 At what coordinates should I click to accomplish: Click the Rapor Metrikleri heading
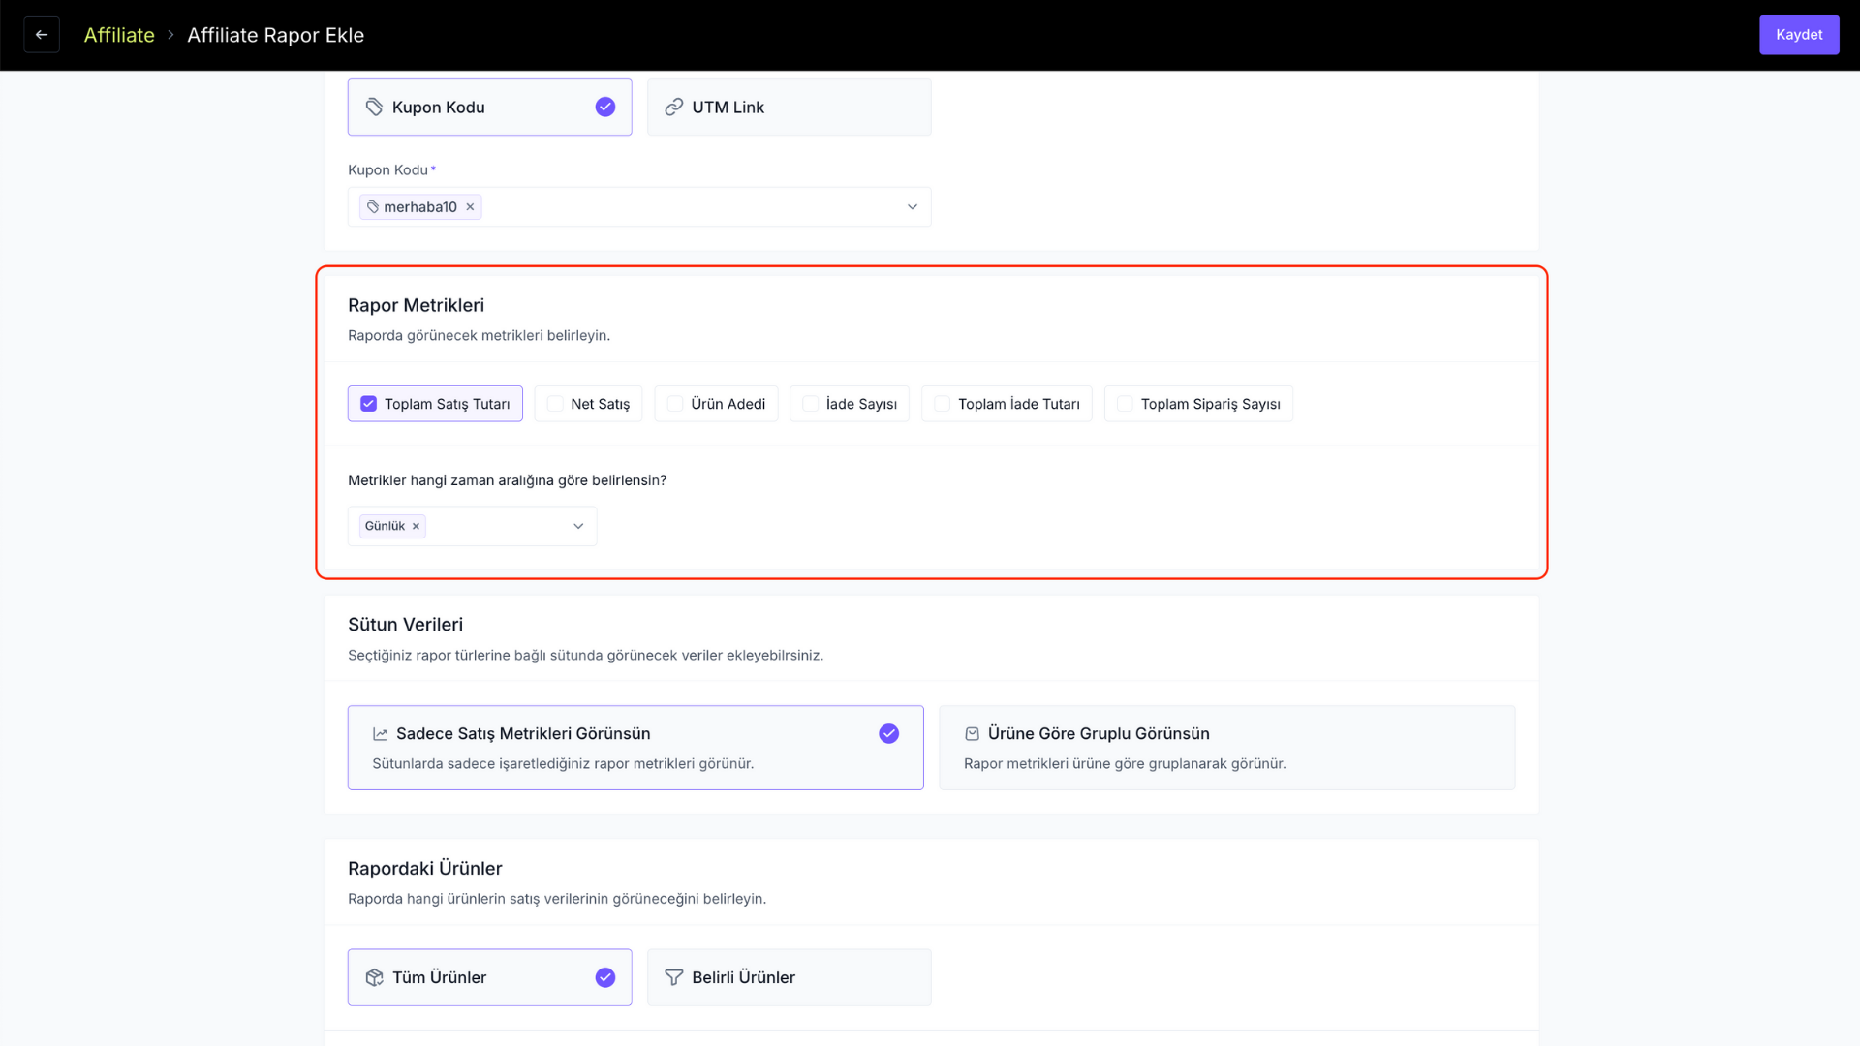point(416,305)
